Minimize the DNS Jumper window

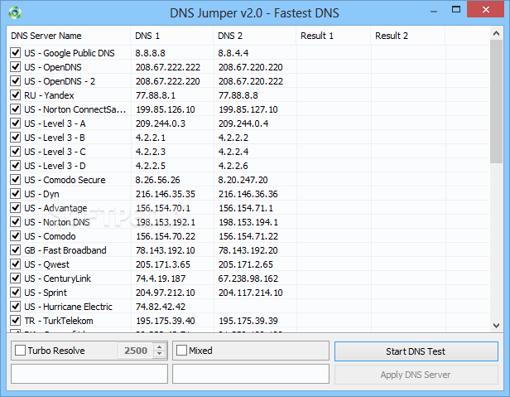(434, 11)
